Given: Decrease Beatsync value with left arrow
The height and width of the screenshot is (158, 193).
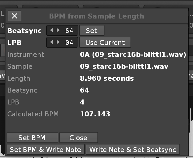Looking at the screenshot, I should [x=52, y=30].
